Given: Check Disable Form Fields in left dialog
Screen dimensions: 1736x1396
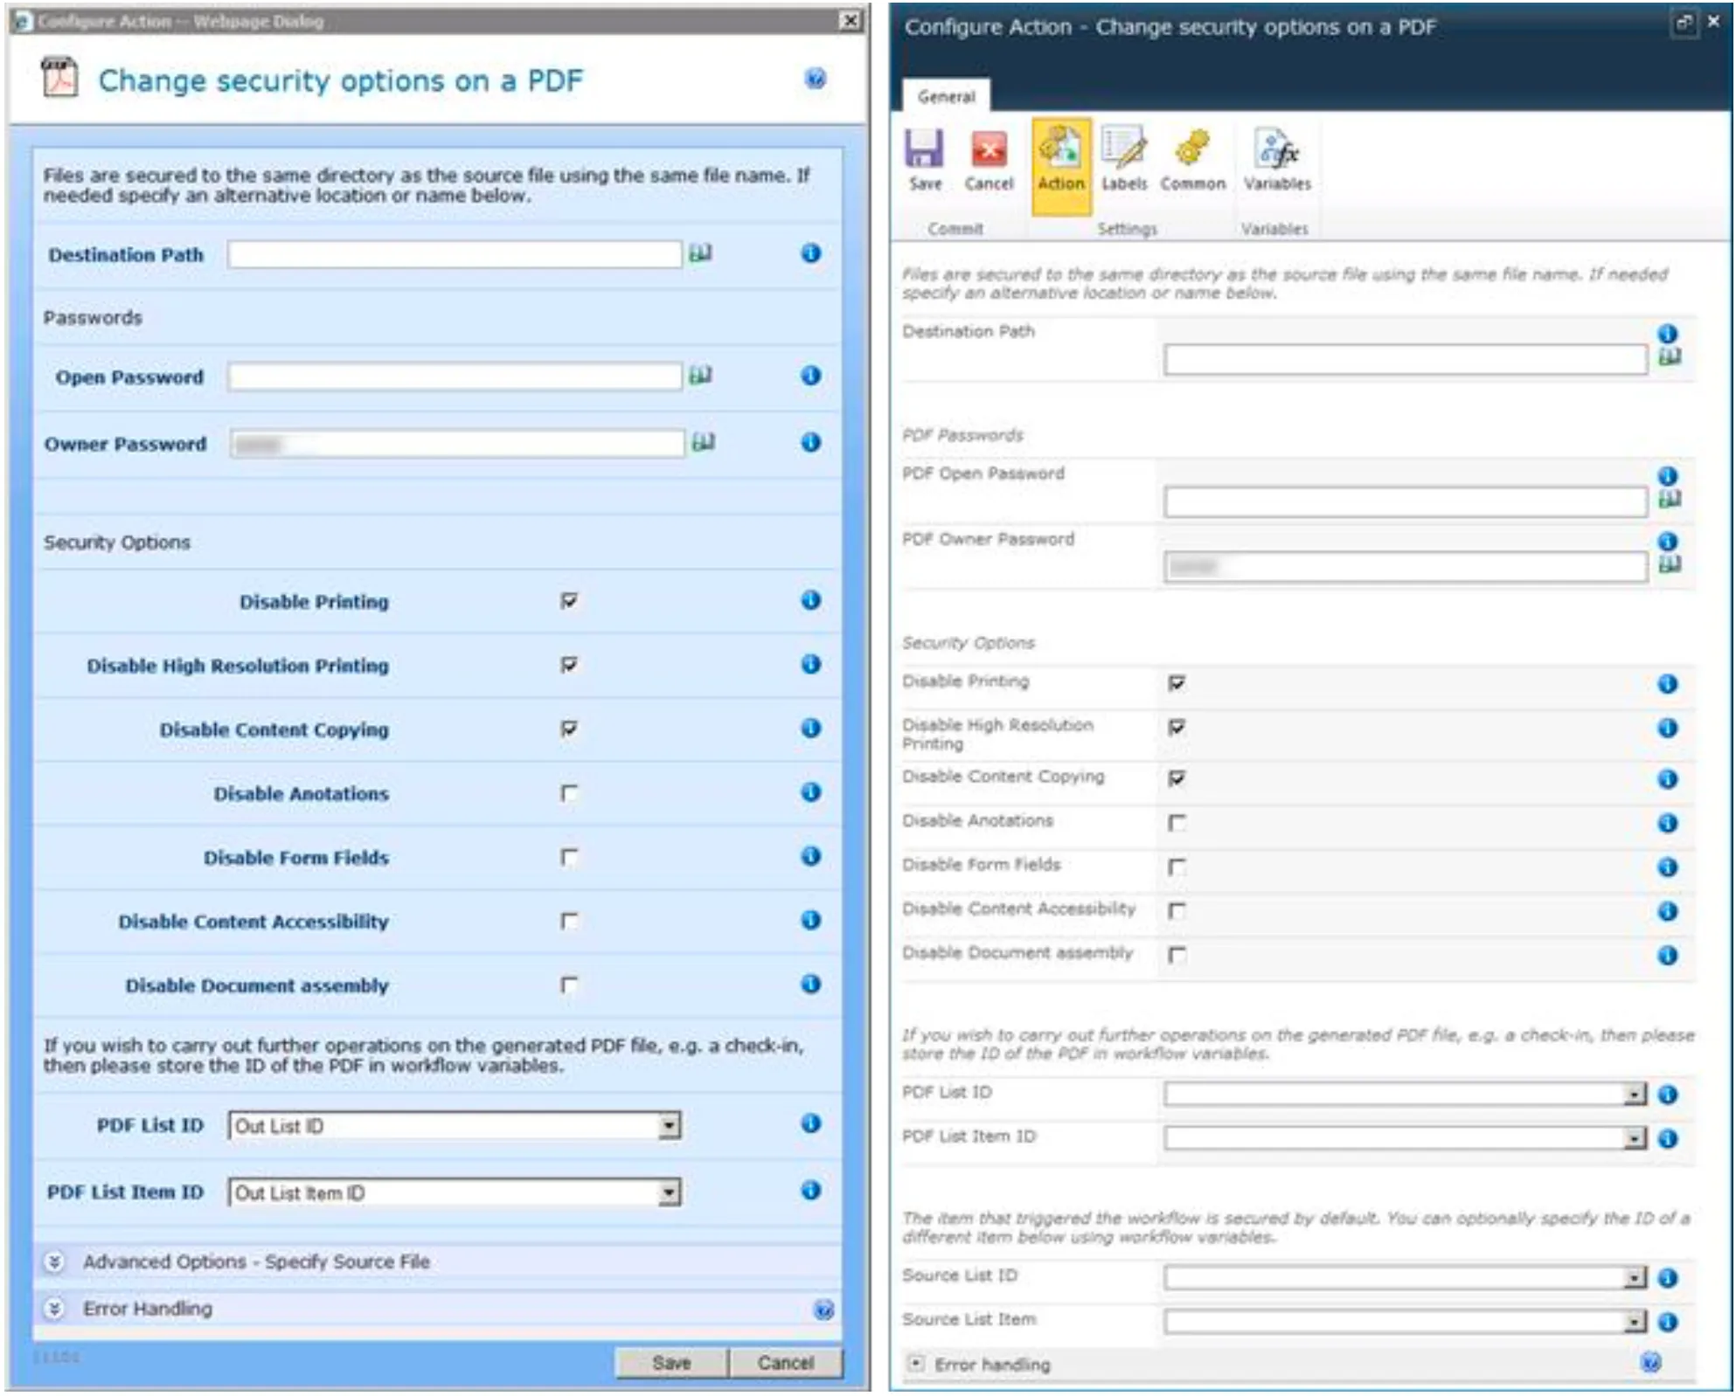Looking at the screenshot, I should (569, 857).
